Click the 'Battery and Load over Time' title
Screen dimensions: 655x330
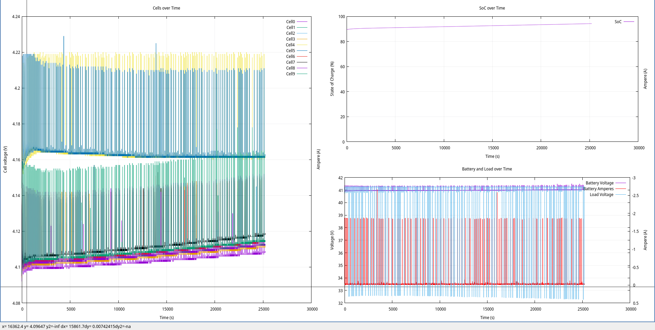487,169
